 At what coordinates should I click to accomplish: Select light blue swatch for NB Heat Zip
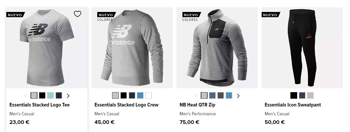[x=229, y=96]
